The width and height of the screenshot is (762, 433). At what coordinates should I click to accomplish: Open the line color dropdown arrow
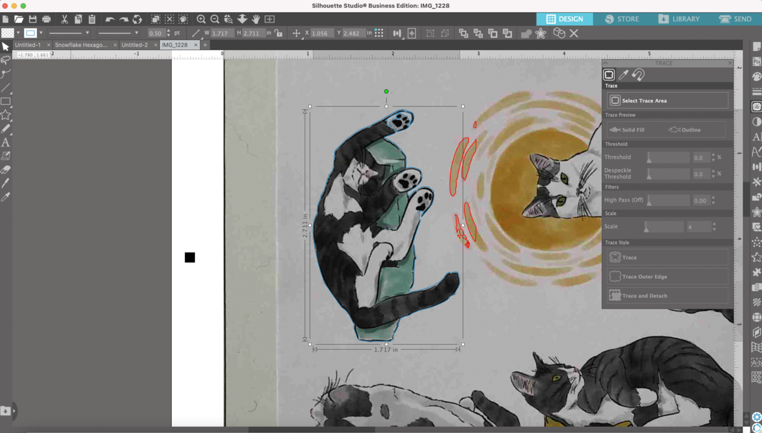(x=41, y=33)
